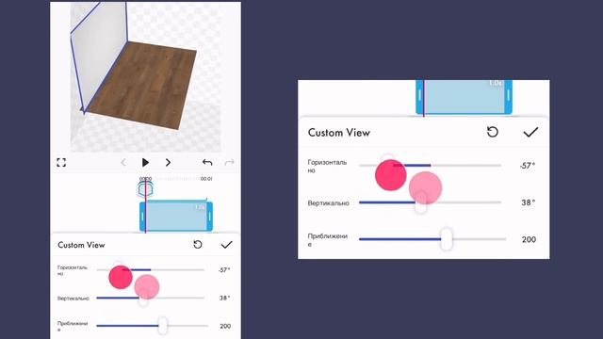Adjust Приближение slider handle in enlarged panel
This screenshot has width=603, height=339.
447,239
